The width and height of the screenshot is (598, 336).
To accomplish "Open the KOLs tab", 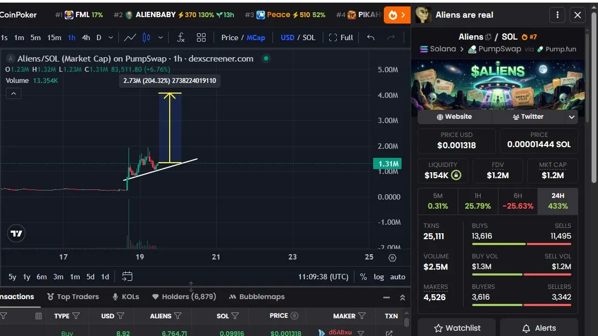I will (126, 296).
